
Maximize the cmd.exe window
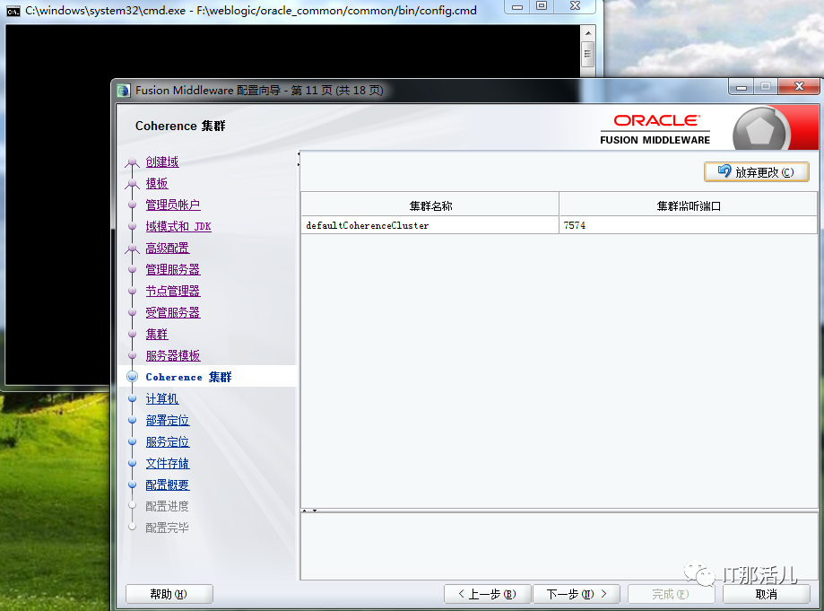pyautogui.click(x=542, y=5)
